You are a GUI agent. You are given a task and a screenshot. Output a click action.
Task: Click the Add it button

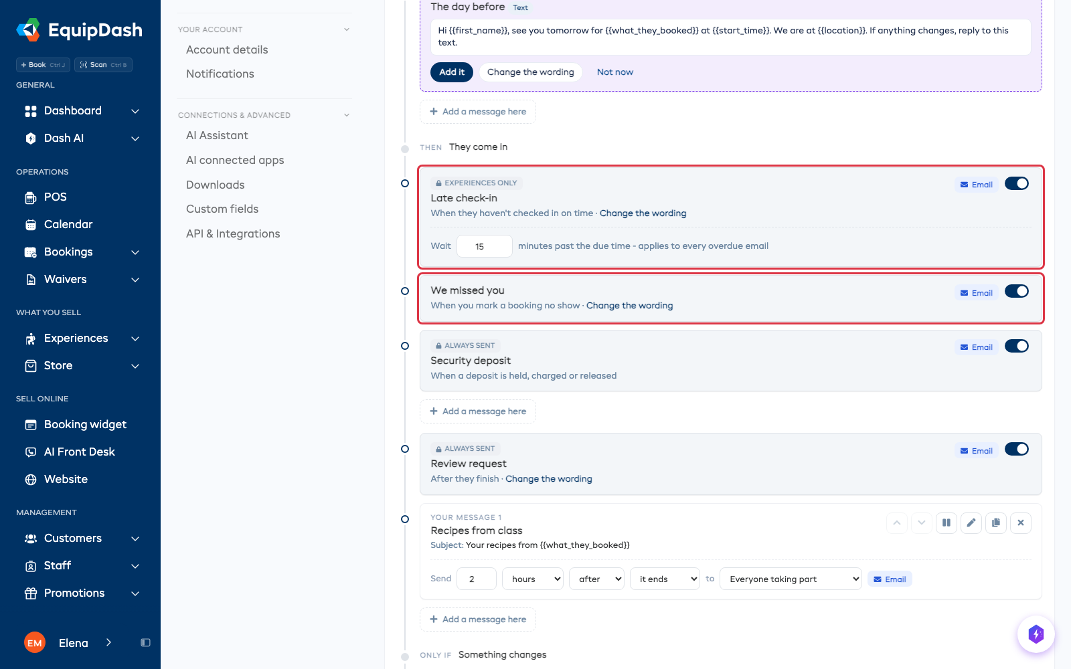pos(452,72)
